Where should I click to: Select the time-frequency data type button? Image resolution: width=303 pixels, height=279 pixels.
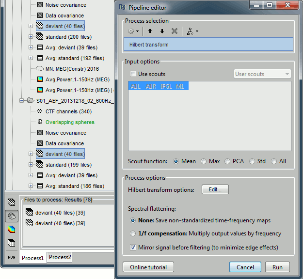tap(11, 230)
